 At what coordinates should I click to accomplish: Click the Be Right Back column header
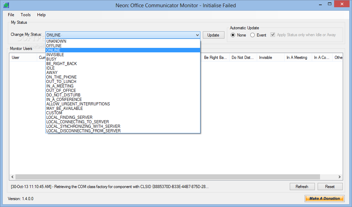point(216,58)
